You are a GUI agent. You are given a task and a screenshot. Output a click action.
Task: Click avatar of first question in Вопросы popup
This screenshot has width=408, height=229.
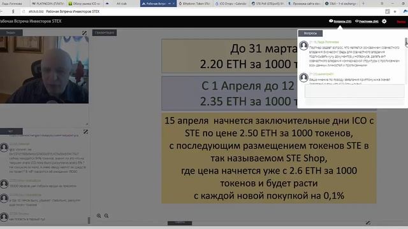303,46
